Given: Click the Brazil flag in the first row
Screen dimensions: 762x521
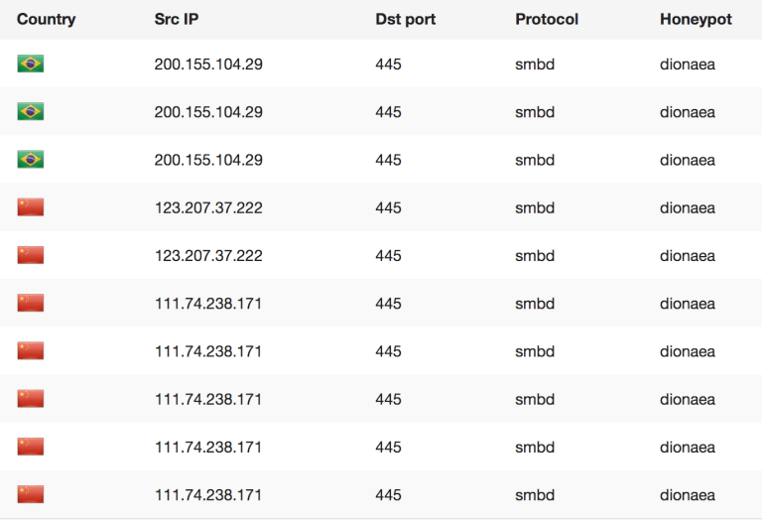Looking at the screenshot, I should click(31, 65).
